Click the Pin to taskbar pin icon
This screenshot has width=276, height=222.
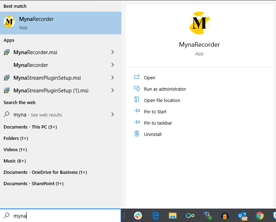click(x=137, y=122)
